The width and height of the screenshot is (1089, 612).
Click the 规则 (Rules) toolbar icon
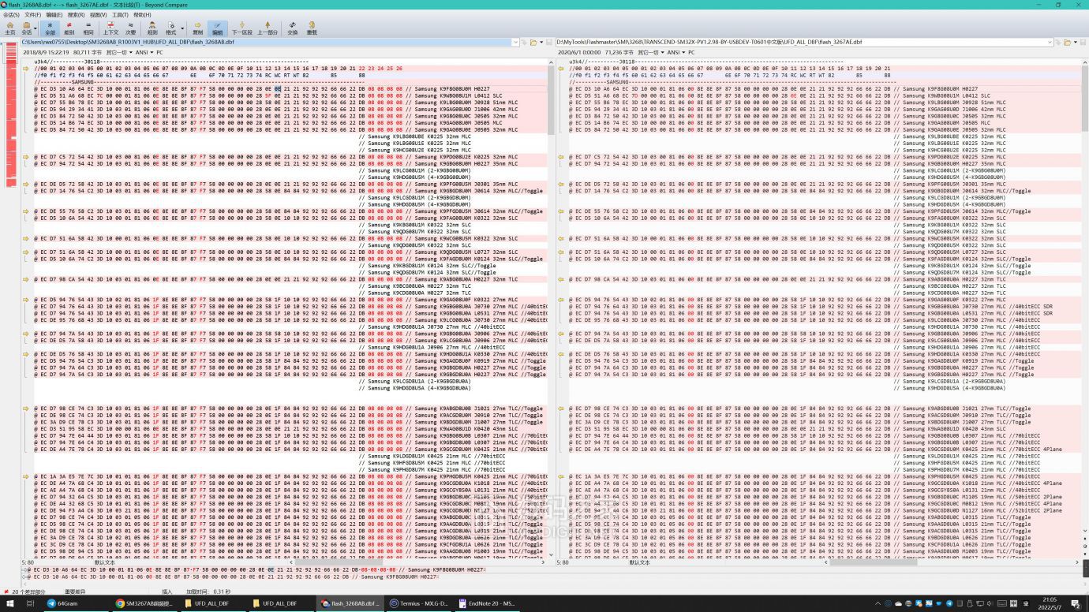(152, 28)
